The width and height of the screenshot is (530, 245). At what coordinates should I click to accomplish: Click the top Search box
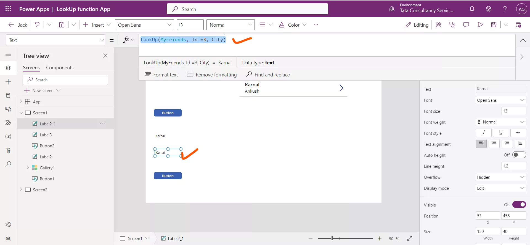click(x=247, y=9)
